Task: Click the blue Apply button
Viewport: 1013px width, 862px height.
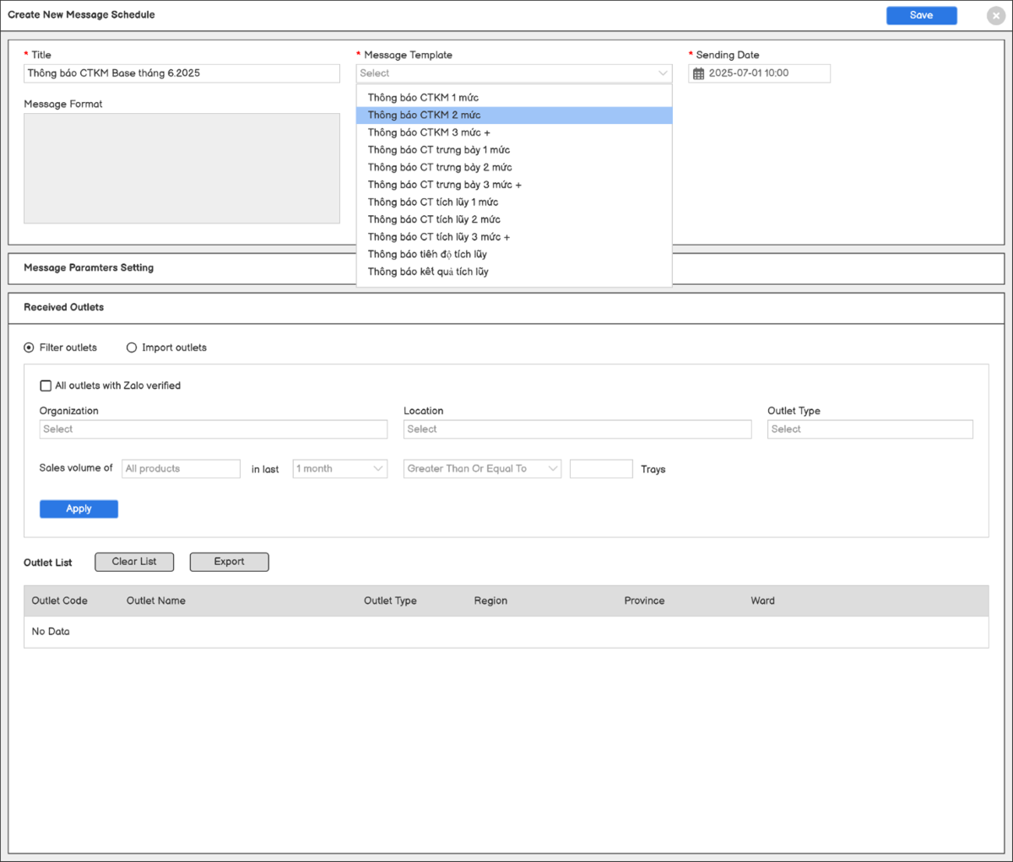Action: pos(79,509)
